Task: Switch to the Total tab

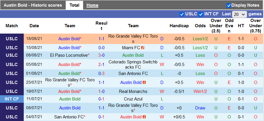Action: tap(74, 5)
